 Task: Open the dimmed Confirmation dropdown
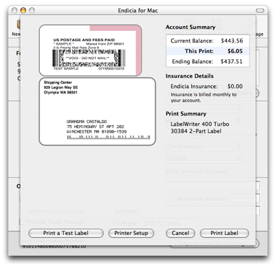[x=204, y=146]
